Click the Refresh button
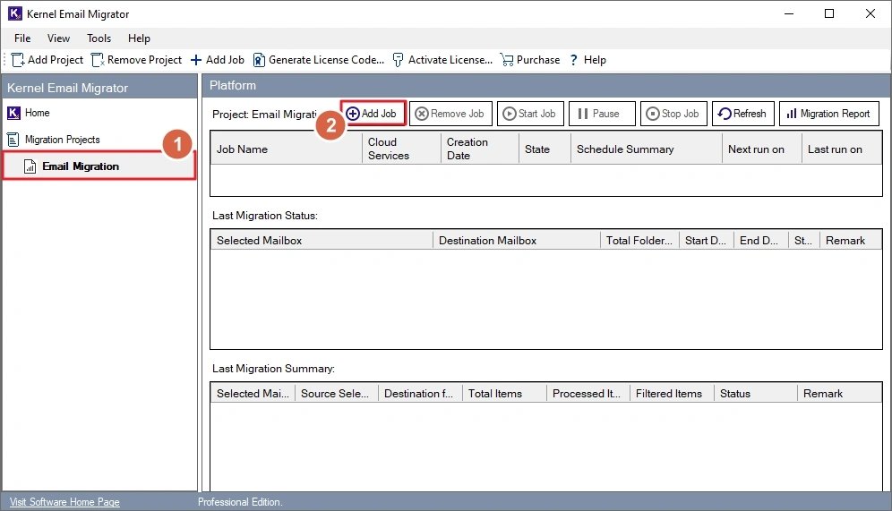Viewport: 892px width, 511px height. (741, 114)
